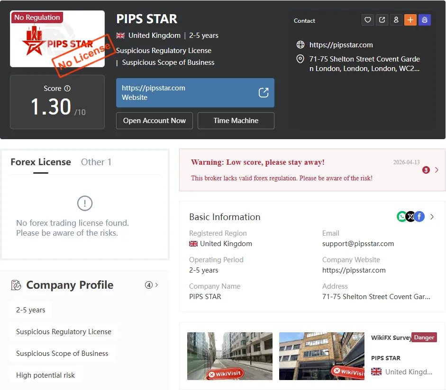The image size is (446, 390).
Task: Open https://pipsstar.com link in Contact panel
Action: click(341, 45)
